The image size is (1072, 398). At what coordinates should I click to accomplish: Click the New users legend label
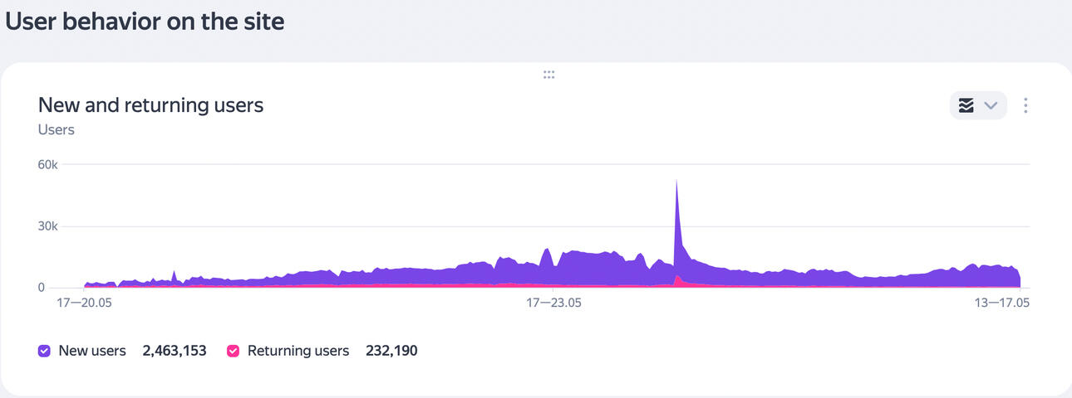tap(92, 351)
